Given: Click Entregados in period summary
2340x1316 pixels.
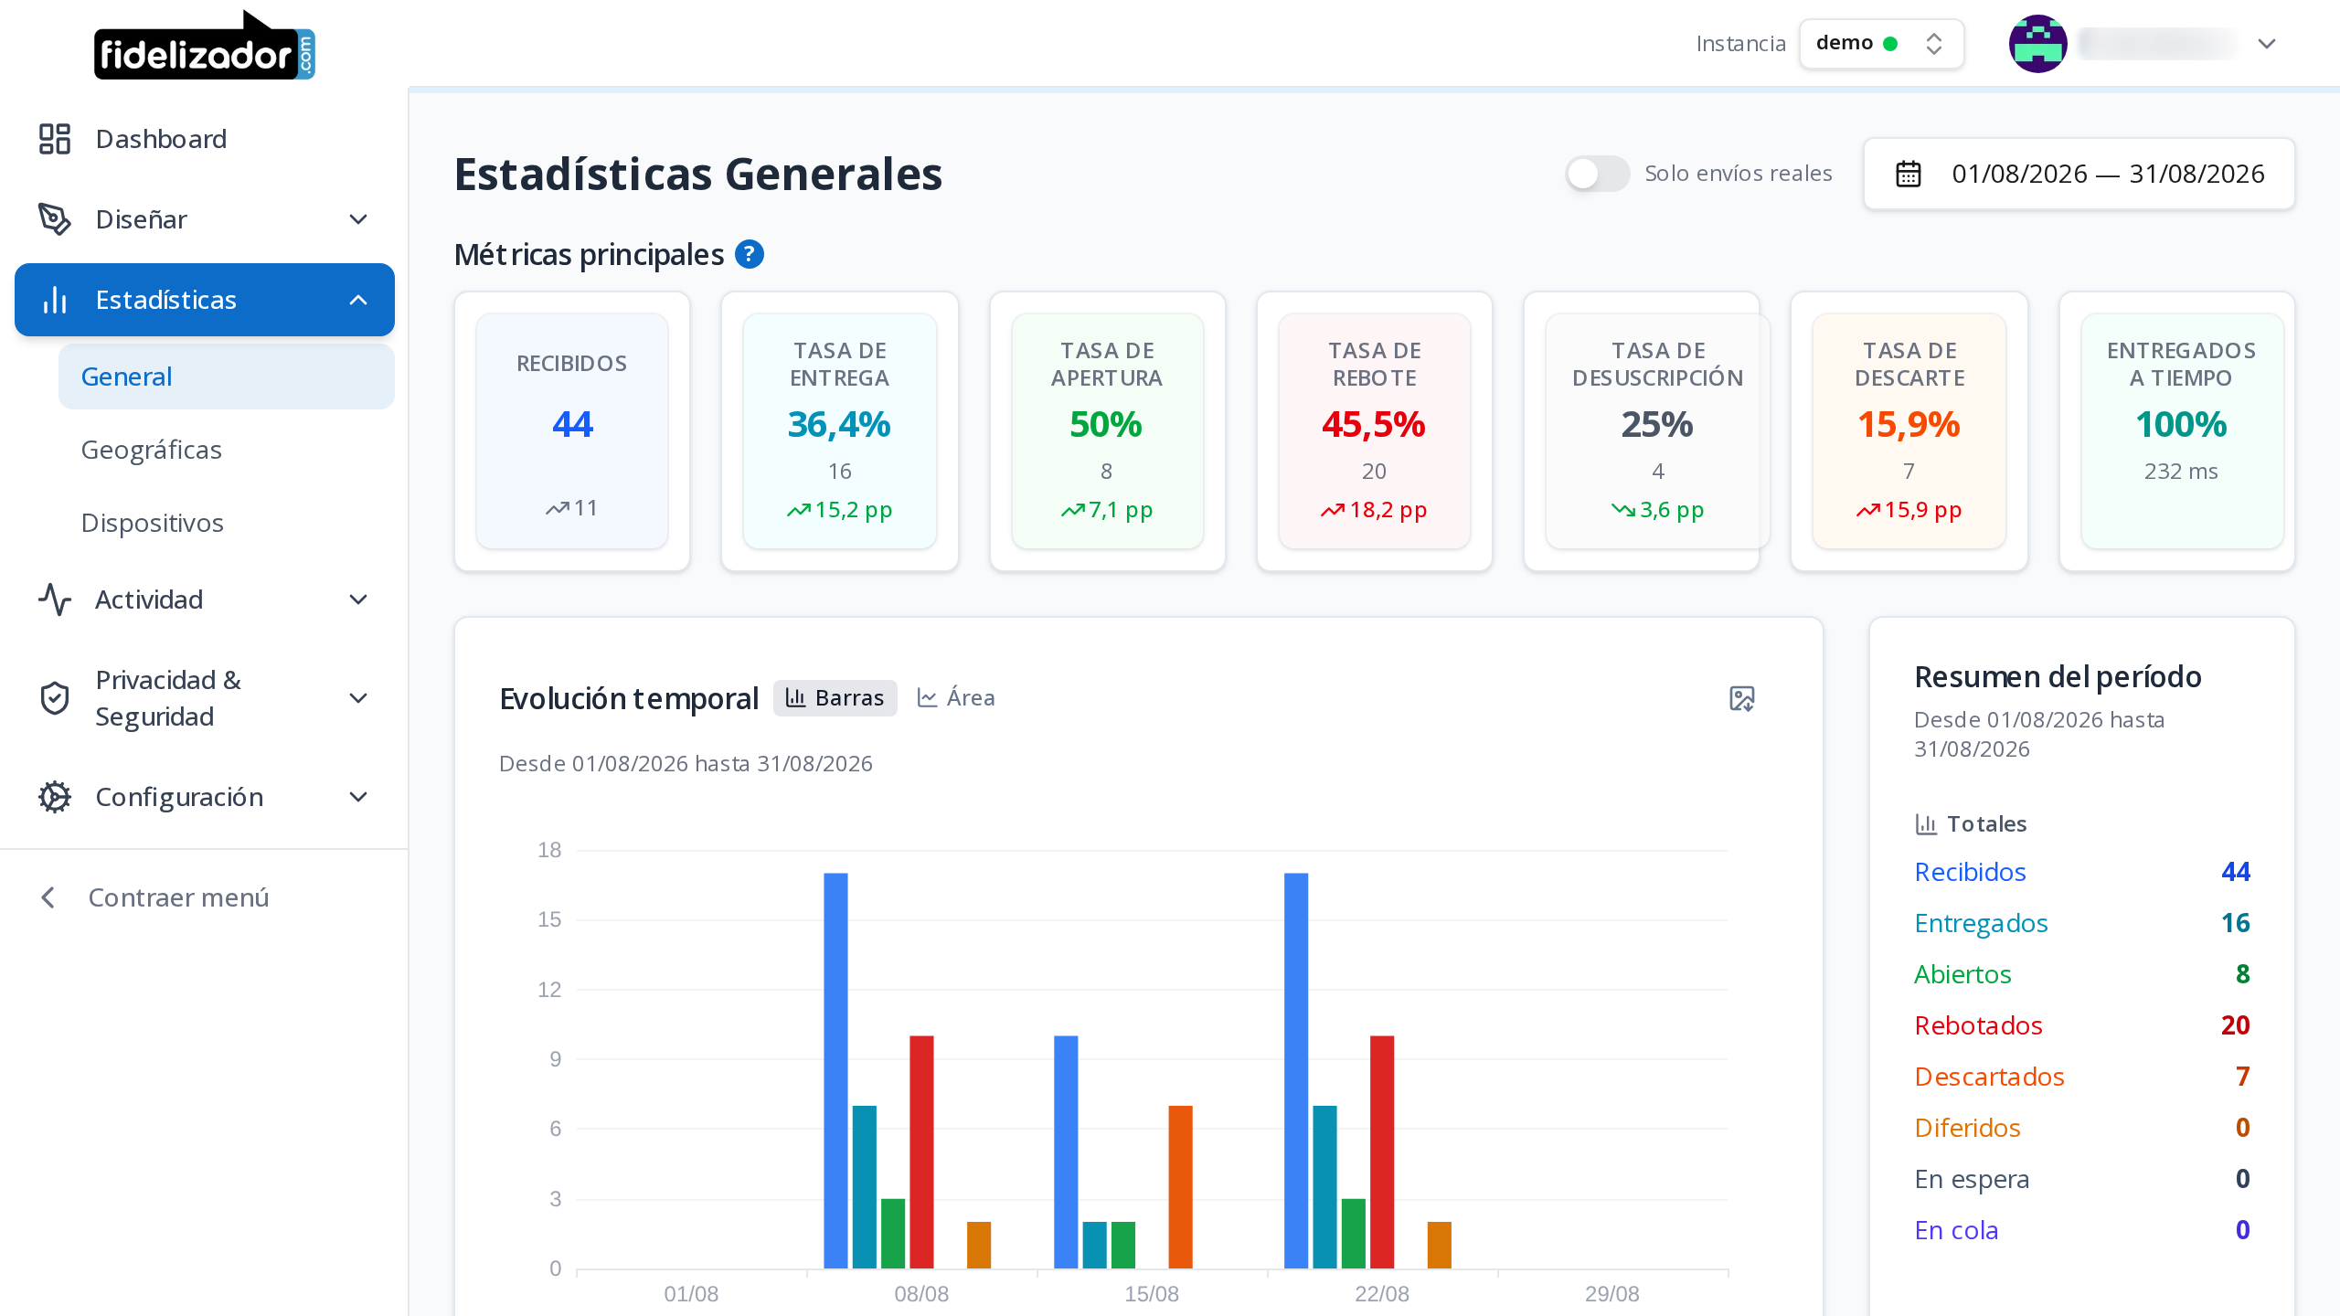Looking at the screenshot, I should (x=1981, y=923).
